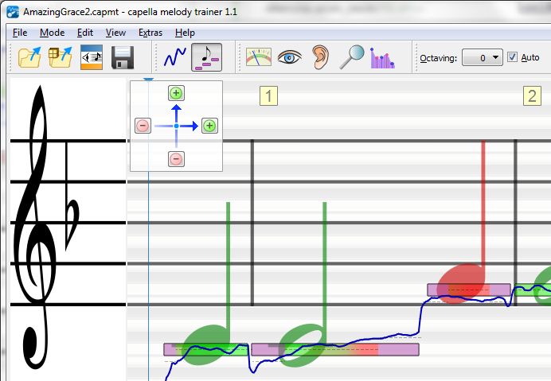Screen dimensions: 551x381
Task: Switch to pitch curve view mode
Action: point(174,57)
